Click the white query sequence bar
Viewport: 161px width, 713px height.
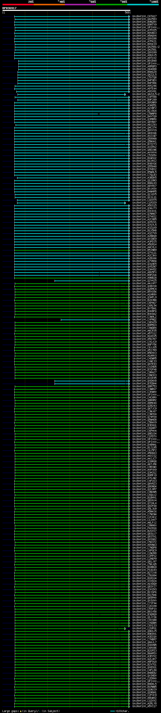[x=66, y=10]
